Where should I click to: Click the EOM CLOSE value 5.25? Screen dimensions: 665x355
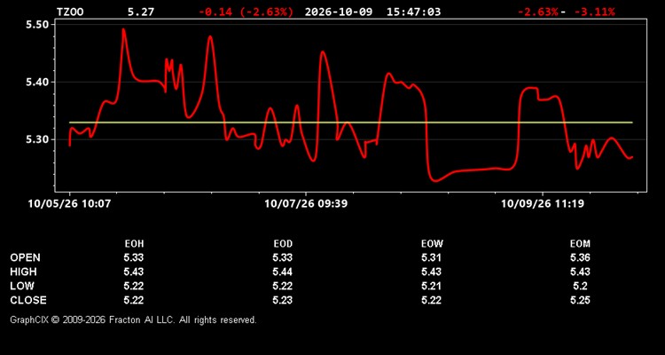click(x=580, y=300)
